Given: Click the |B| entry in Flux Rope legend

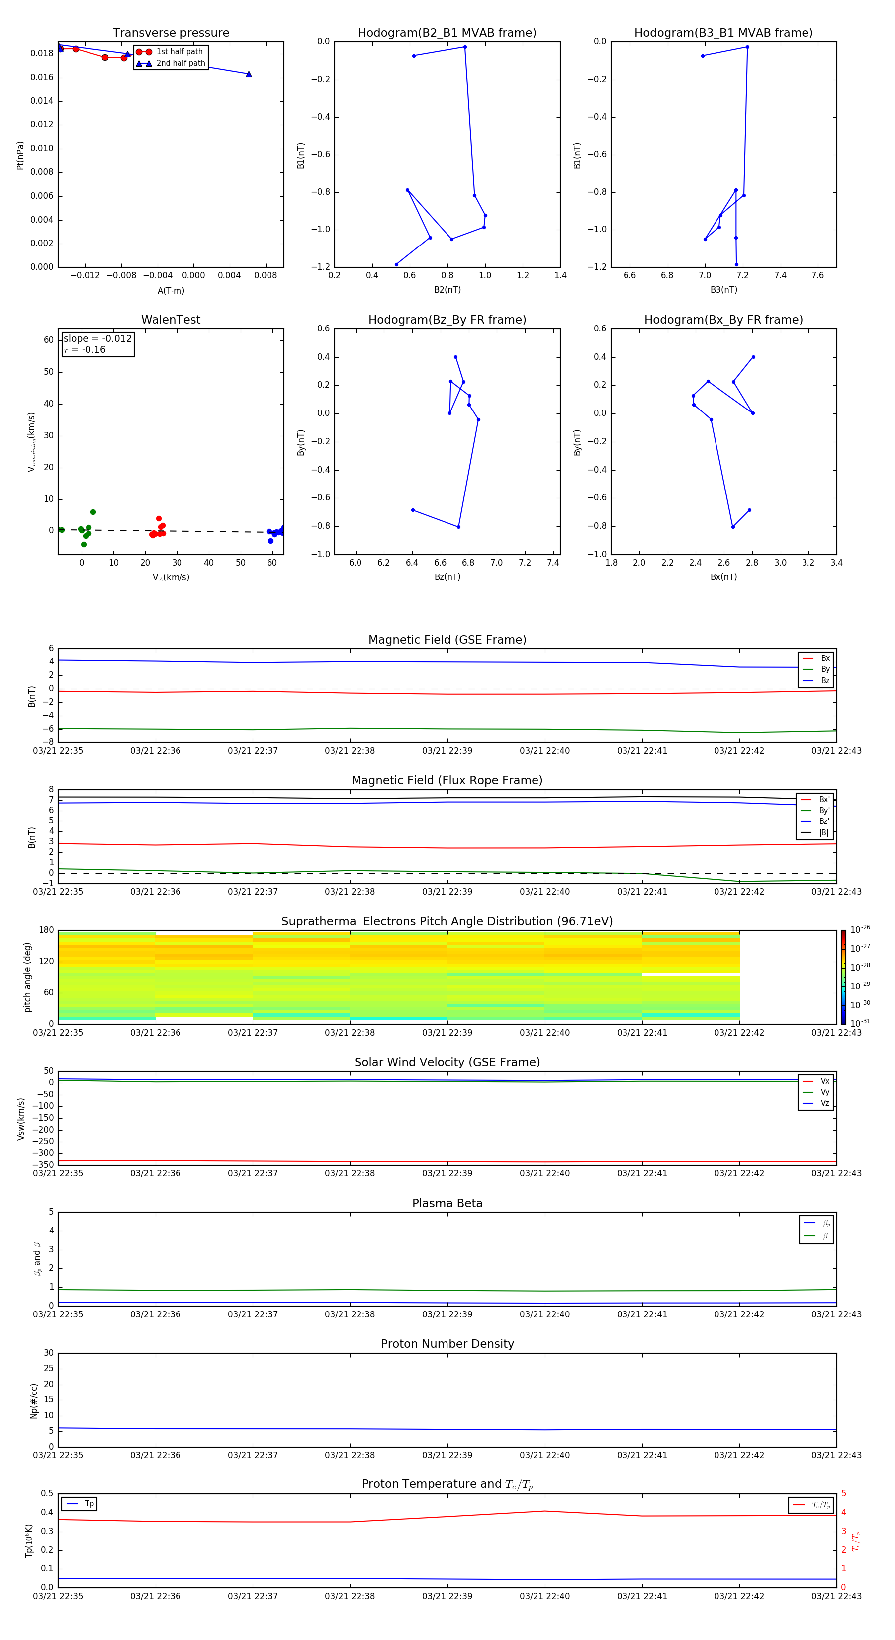Looking at the screenshot, I should click(x=815, y=833).
